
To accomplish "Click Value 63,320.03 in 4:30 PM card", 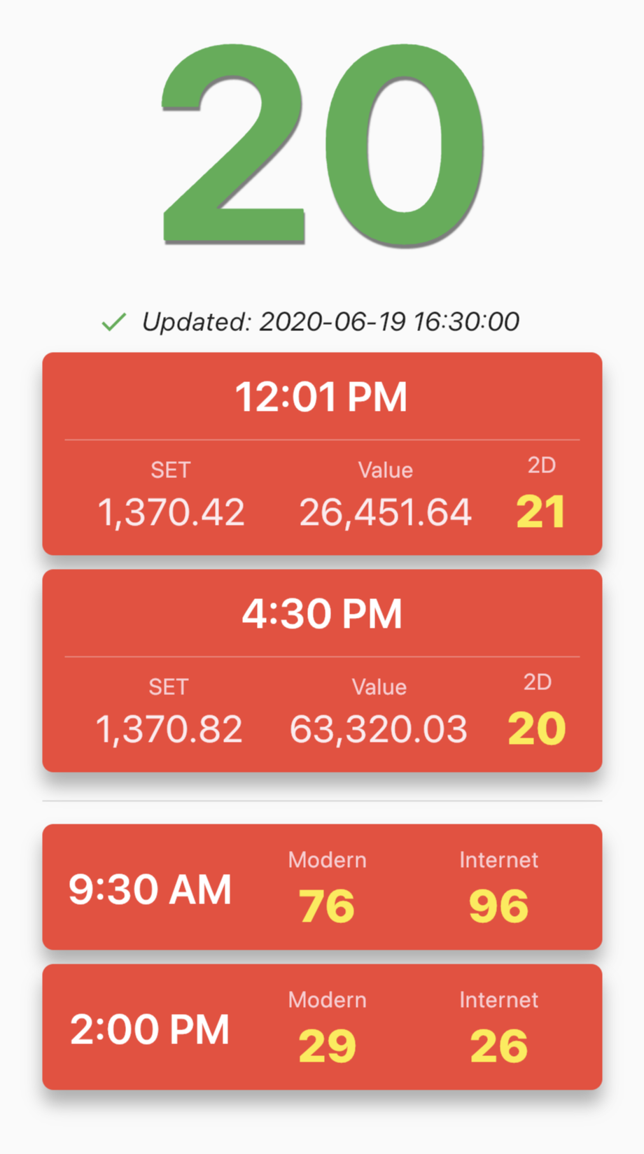I will point(378,729).
